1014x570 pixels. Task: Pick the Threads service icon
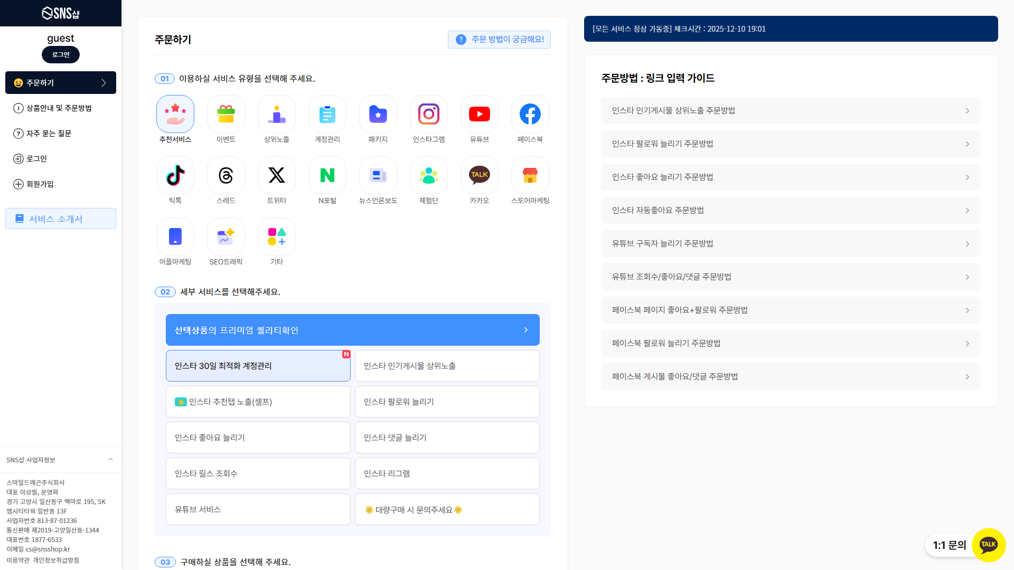click(226, 175)
